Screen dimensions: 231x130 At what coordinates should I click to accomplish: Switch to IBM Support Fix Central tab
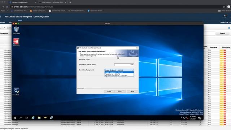click(53, 3)
